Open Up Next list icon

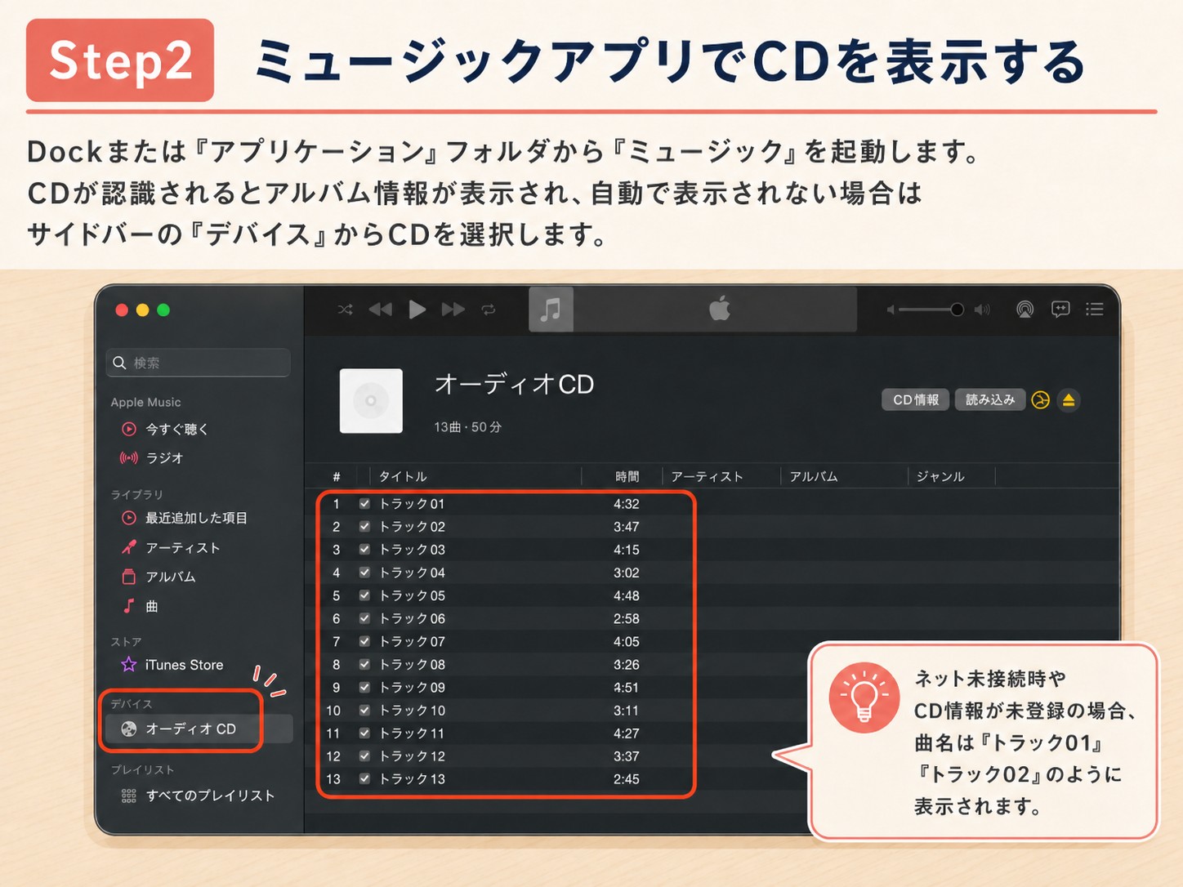(1095, 309)
